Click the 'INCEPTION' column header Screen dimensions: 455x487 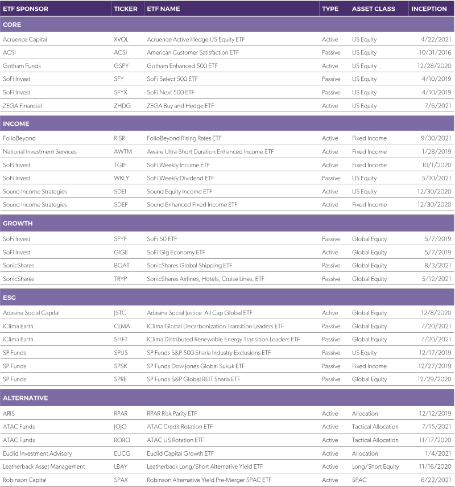click(429, 9)
